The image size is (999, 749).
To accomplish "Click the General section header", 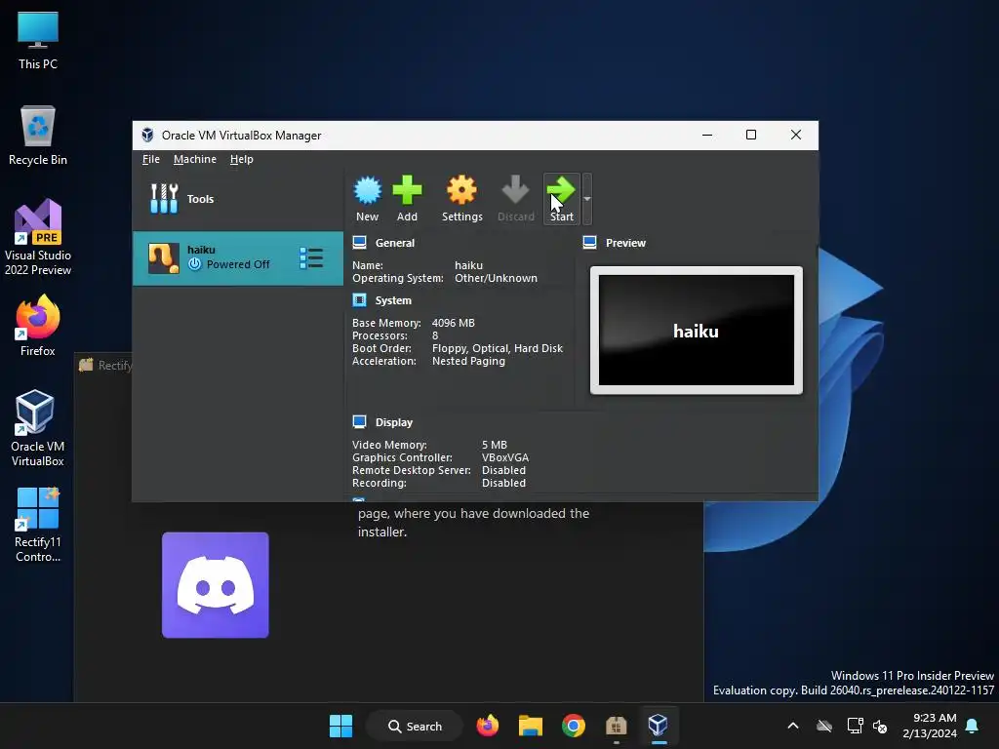I will pos(395,243).
